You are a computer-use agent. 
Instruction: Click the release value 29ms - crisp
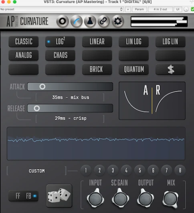pos(71,118)
